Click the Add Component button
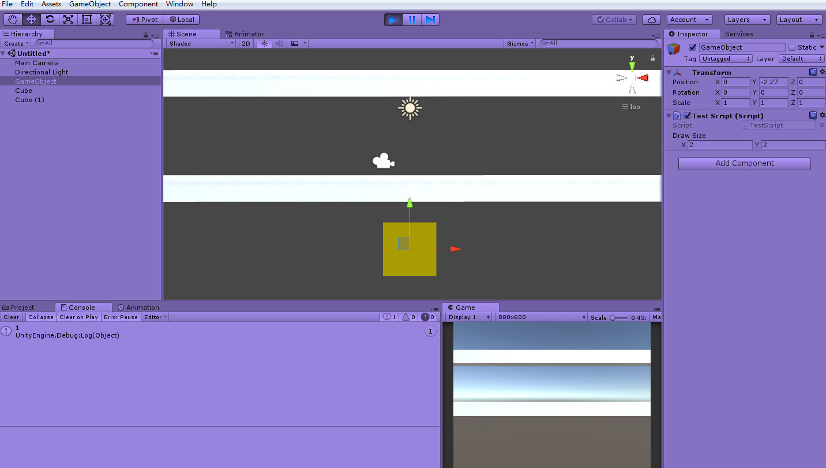Image resolution: width=826 pixels, height=468 pixels. [x=744, y=163]
